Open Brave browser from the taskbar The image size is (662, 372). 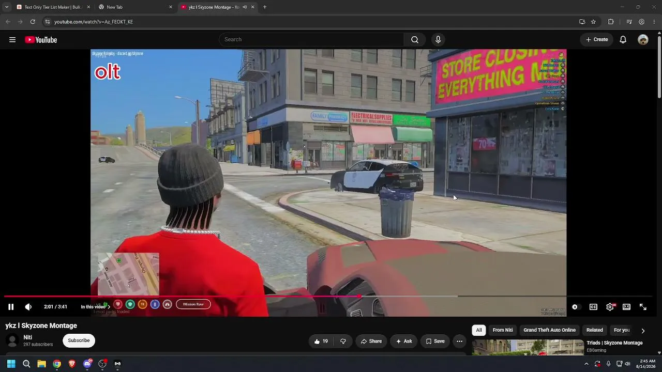pos(72,364)
